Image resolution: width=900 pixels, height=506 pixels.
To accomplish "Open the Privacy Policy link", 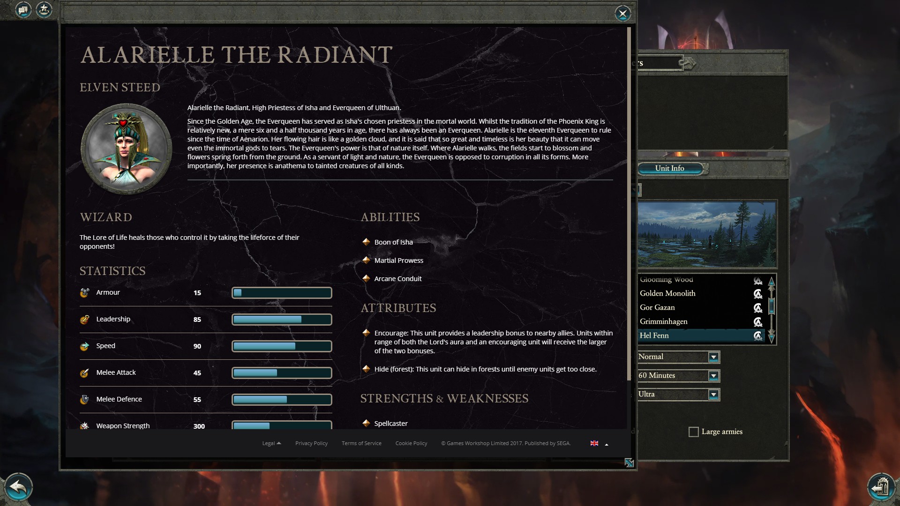I will (x=311, y=443).
